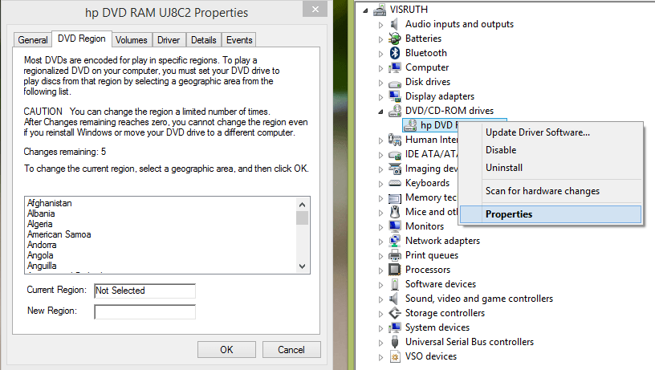
Task: Click the country list scroll down arrow
Action: click(303, 266)
